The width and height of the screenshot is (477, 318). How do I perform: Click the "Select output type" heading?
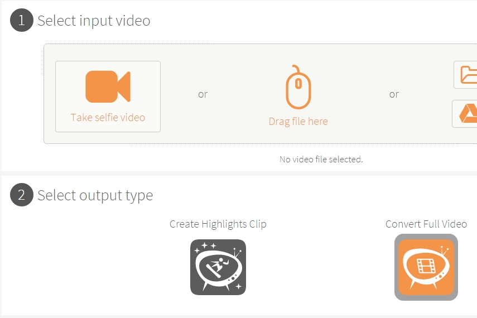(95, 195)
